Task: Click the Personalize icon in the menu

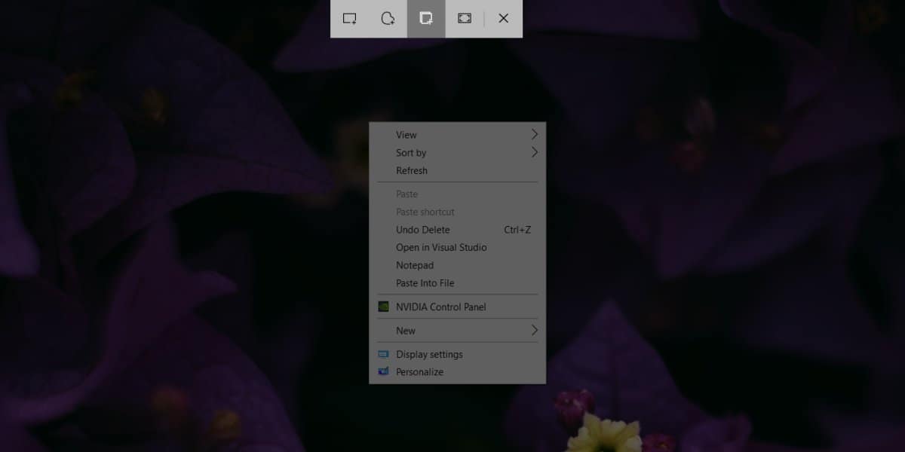Action: click(383, 371)
